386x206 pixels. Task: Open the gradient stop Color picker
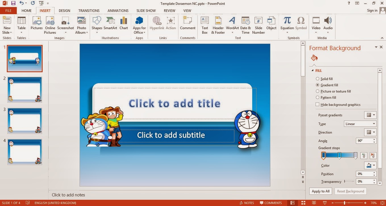370,165
